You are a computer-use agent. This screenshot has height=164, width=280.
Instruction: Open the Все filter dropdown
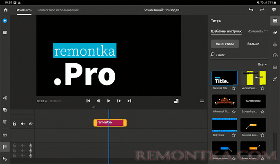[x=262, y=64]
